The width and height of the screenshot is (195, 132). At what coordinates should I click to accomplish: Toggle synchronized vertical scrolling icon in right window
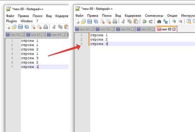[x=189, y=22]
